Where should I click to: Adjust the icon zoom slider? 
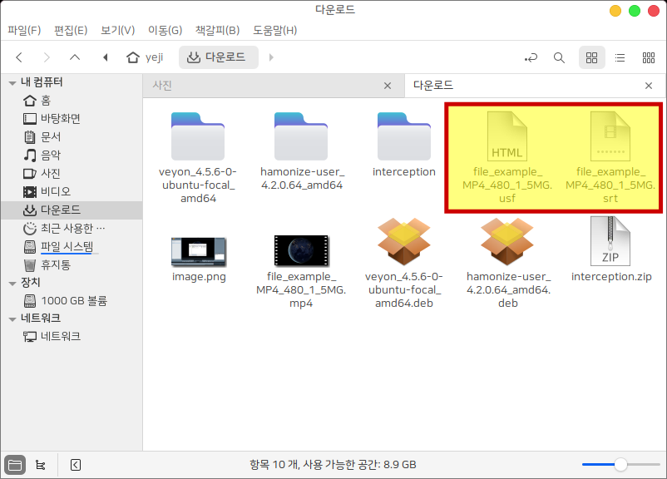tap(620, 465)
